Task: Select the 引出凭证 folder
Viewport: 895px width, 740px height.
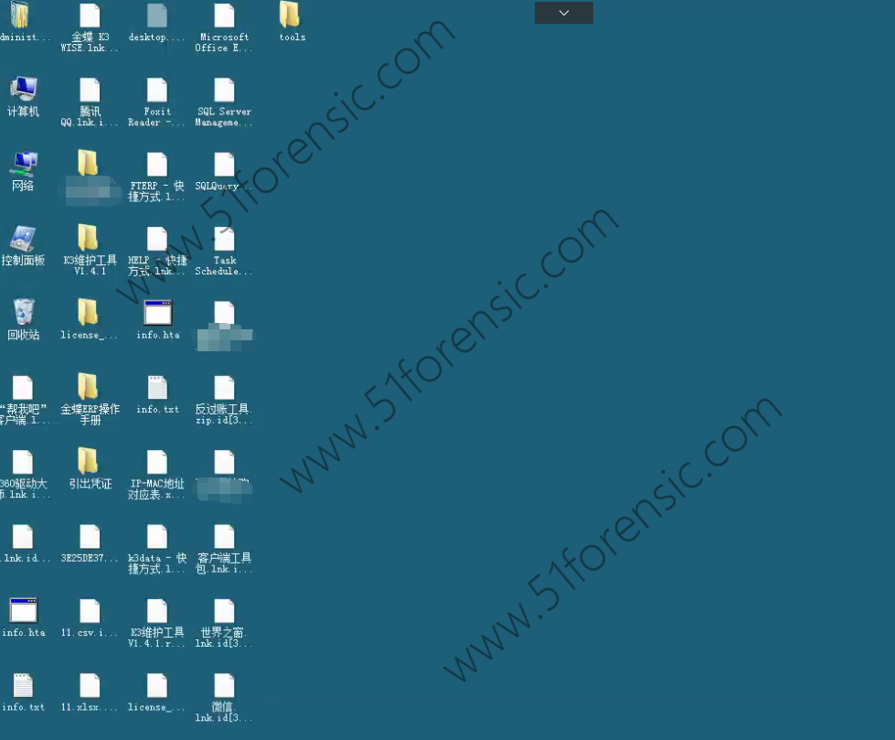Action: (89, 462)
